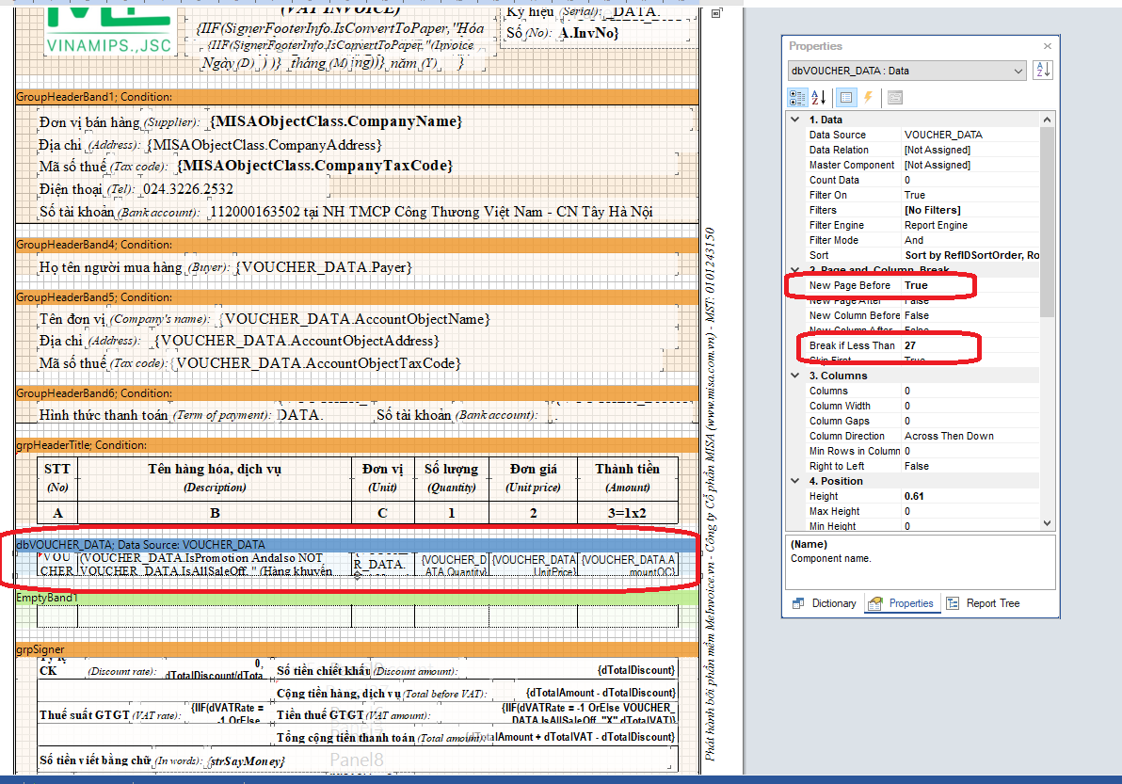Select the {VOUCHER_DATA.AccountObjectAddress} field

[x=297, y=342]
